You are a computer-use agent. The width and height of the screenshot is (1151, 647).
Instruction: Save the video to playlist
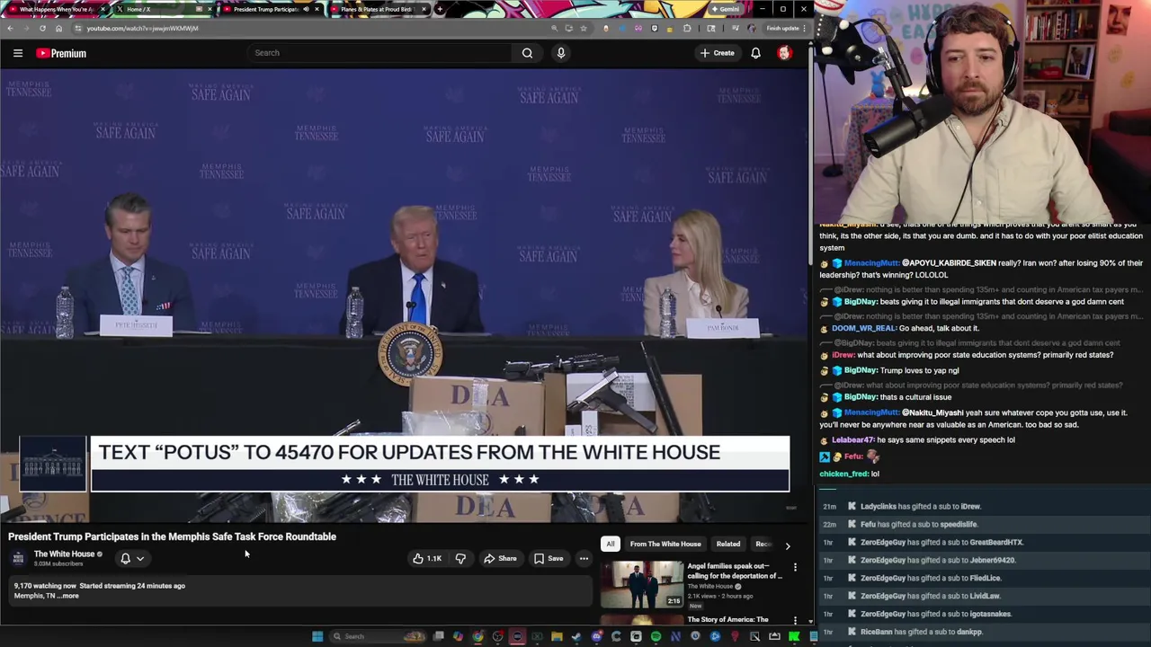pos(549,558)
